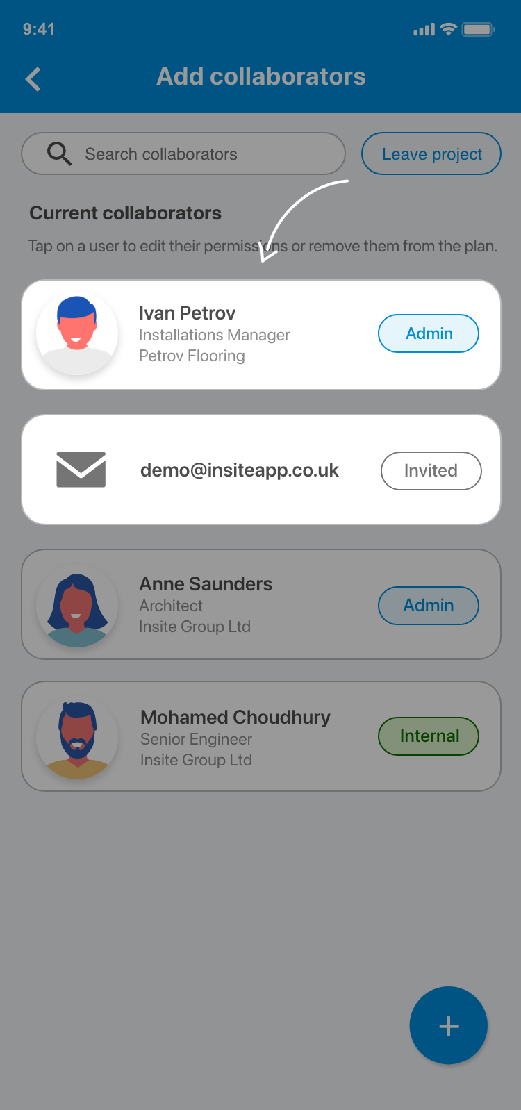Tap the Invited status badge
521x1110 pixels.
tap(431, 471)
